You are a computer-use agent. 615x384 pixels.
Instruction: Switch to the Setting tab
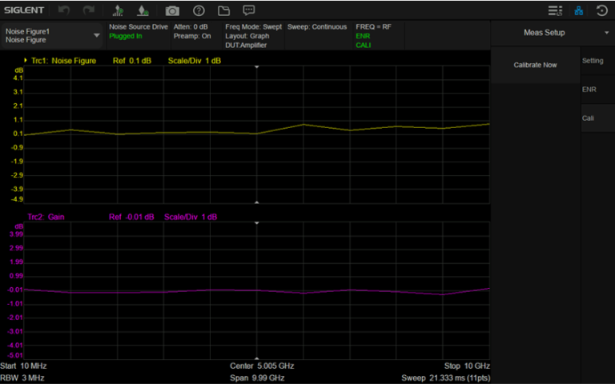click(x=593, y=61)
